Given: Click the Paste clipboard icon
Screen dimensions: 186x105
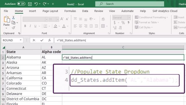Looking at the screenshot, I should click(x=7, y=19).
